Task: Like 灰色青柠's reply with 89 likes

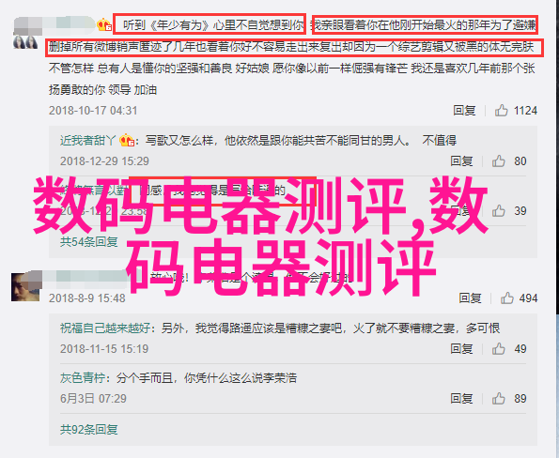Action: click(x=498, y=398)
